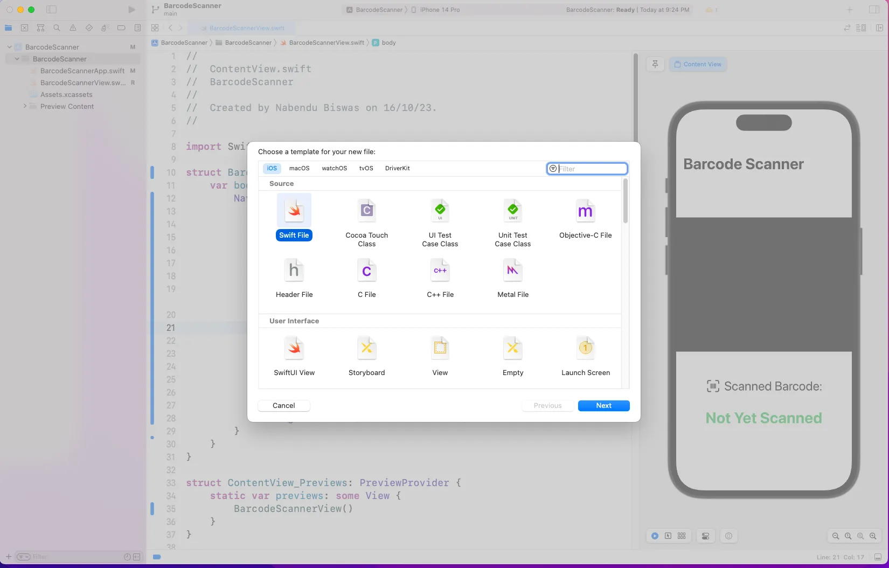Show preview variants grid
889x568 pixels.
click(682, 536)
